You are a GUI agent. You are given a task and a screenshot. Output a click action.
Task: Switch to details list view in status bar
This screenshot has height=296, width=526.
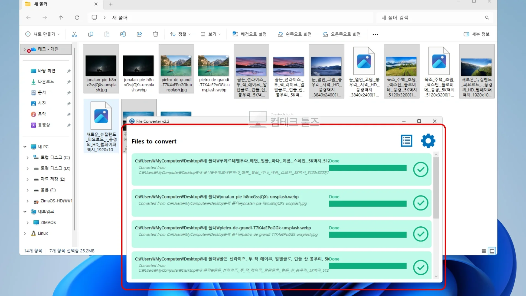484,251
